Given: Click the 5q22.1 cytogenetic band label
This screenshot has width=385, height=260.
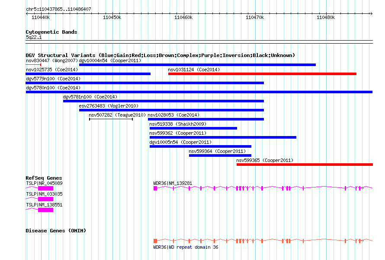Looking at the screenshot, I should (34, 37).
